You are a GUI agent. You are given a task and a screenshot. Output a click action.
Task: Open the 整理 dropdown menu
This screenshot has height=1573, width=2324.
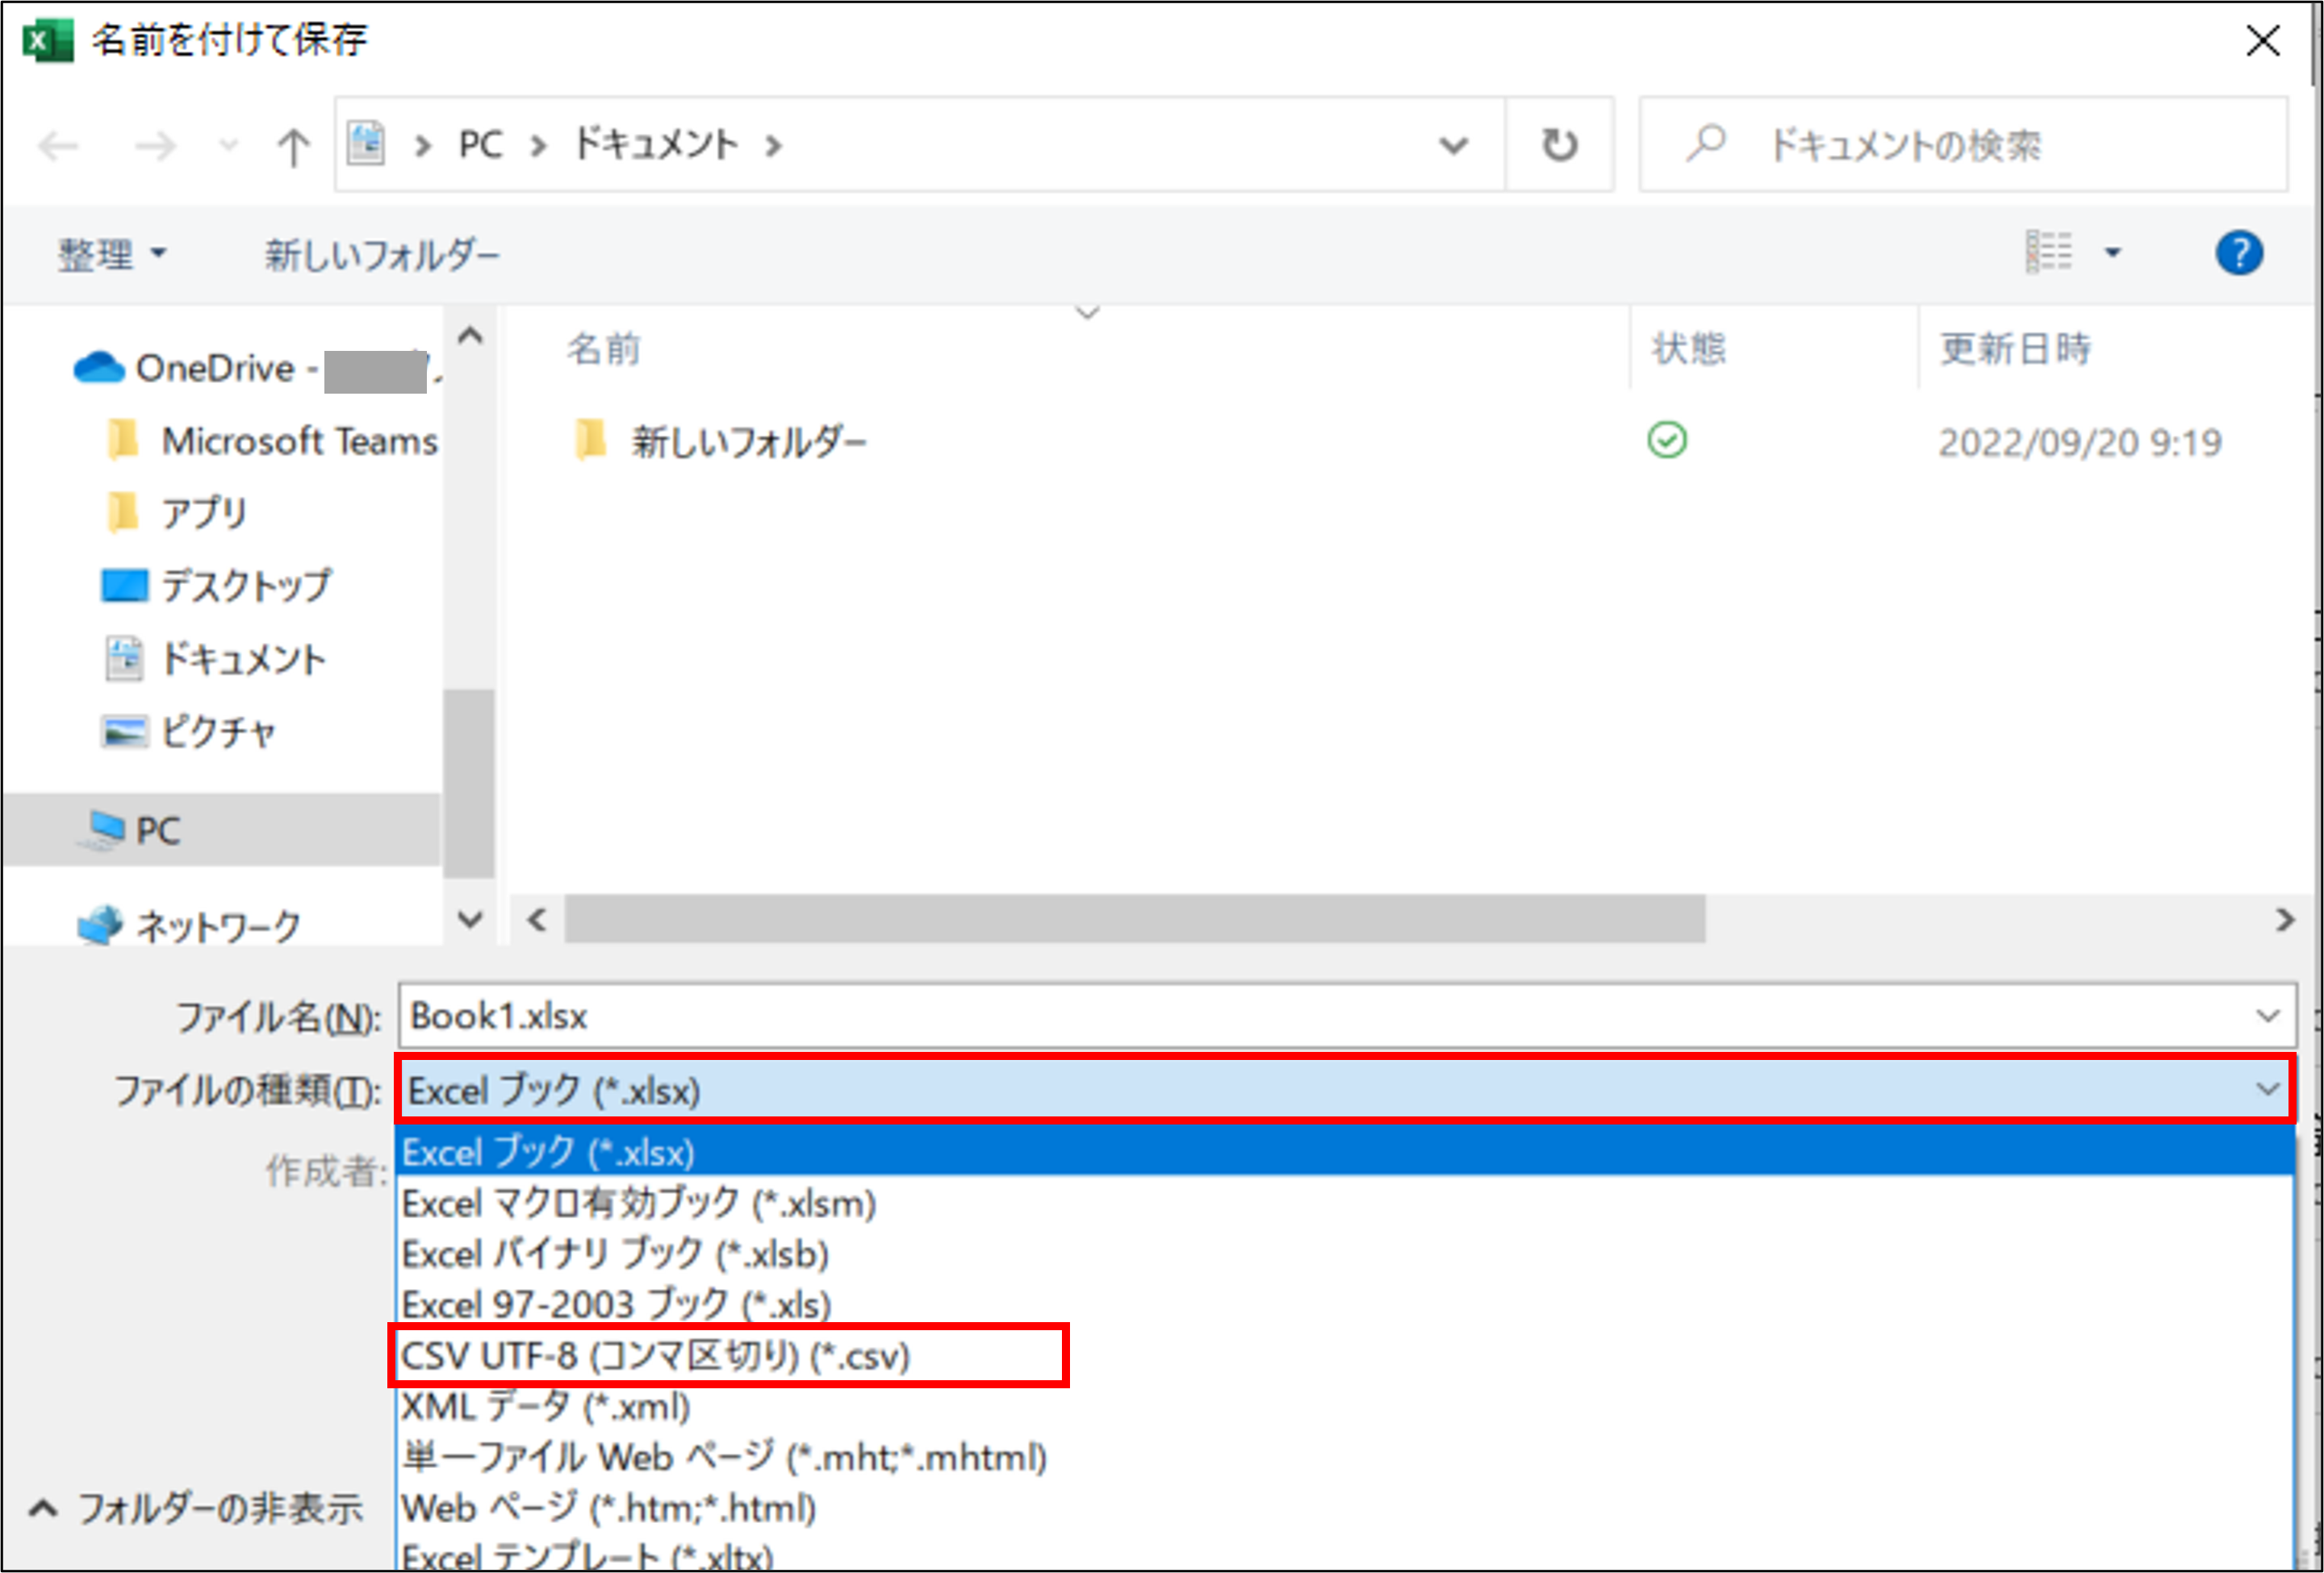[x=110, y=255]
